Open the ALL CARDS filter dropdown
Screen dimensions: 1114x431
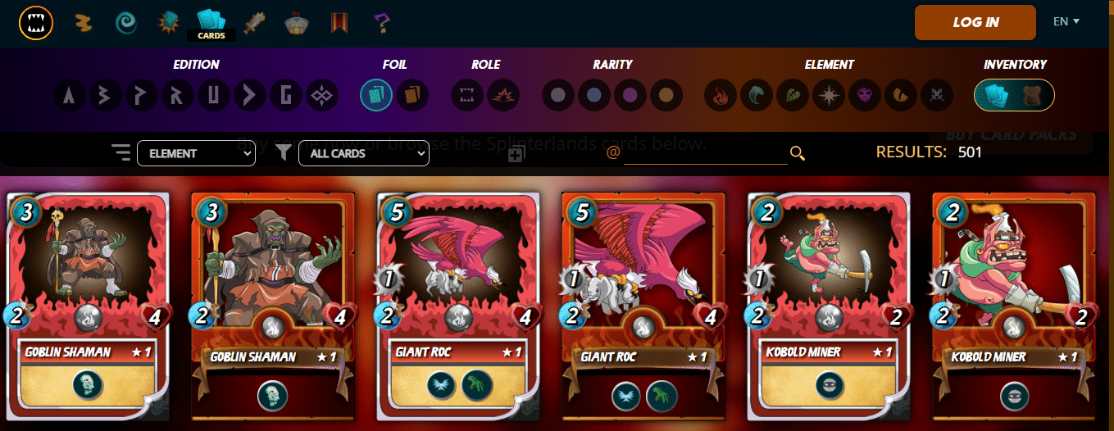pos(364,153)
